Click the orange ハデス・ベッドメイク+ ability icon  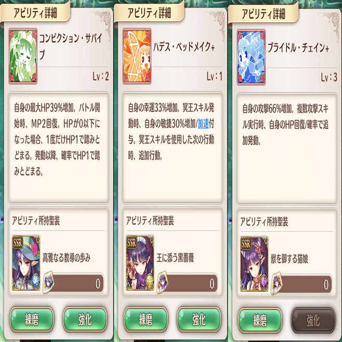137,56
